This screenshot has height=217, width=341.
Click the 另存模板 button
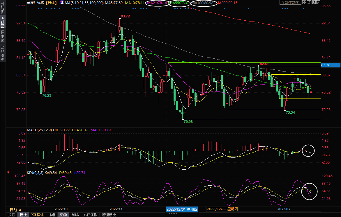click(90, 215)
